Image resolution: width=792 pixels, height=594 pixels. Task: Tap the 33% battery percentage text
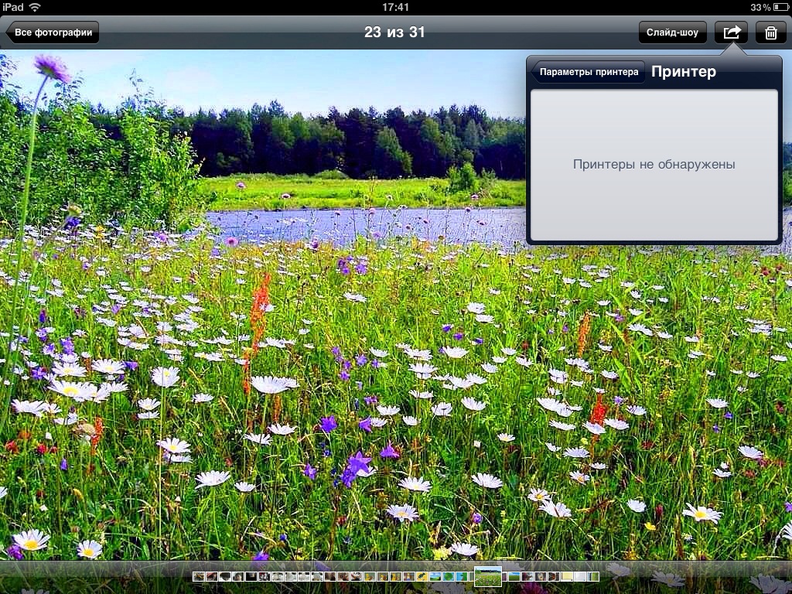760,7
